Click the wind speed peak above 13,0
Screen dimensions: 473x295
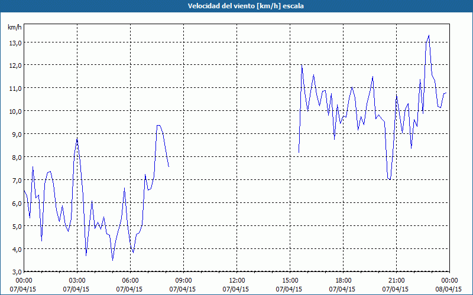429,35
